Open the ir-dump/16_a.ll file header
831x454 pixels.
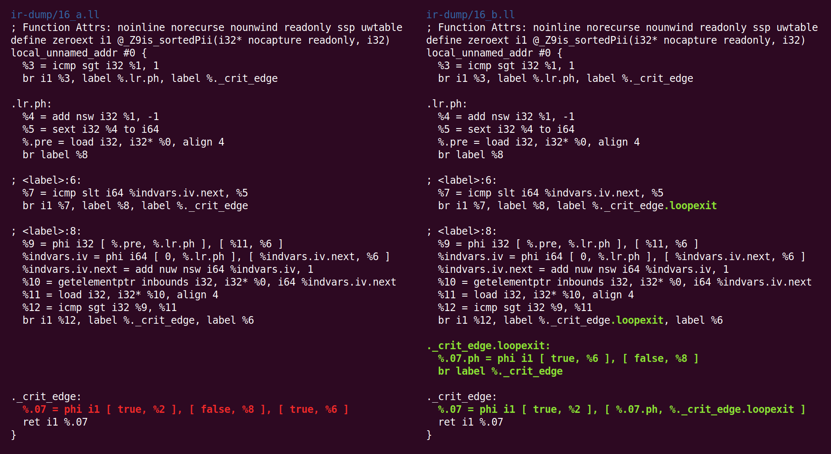[55, 15]
